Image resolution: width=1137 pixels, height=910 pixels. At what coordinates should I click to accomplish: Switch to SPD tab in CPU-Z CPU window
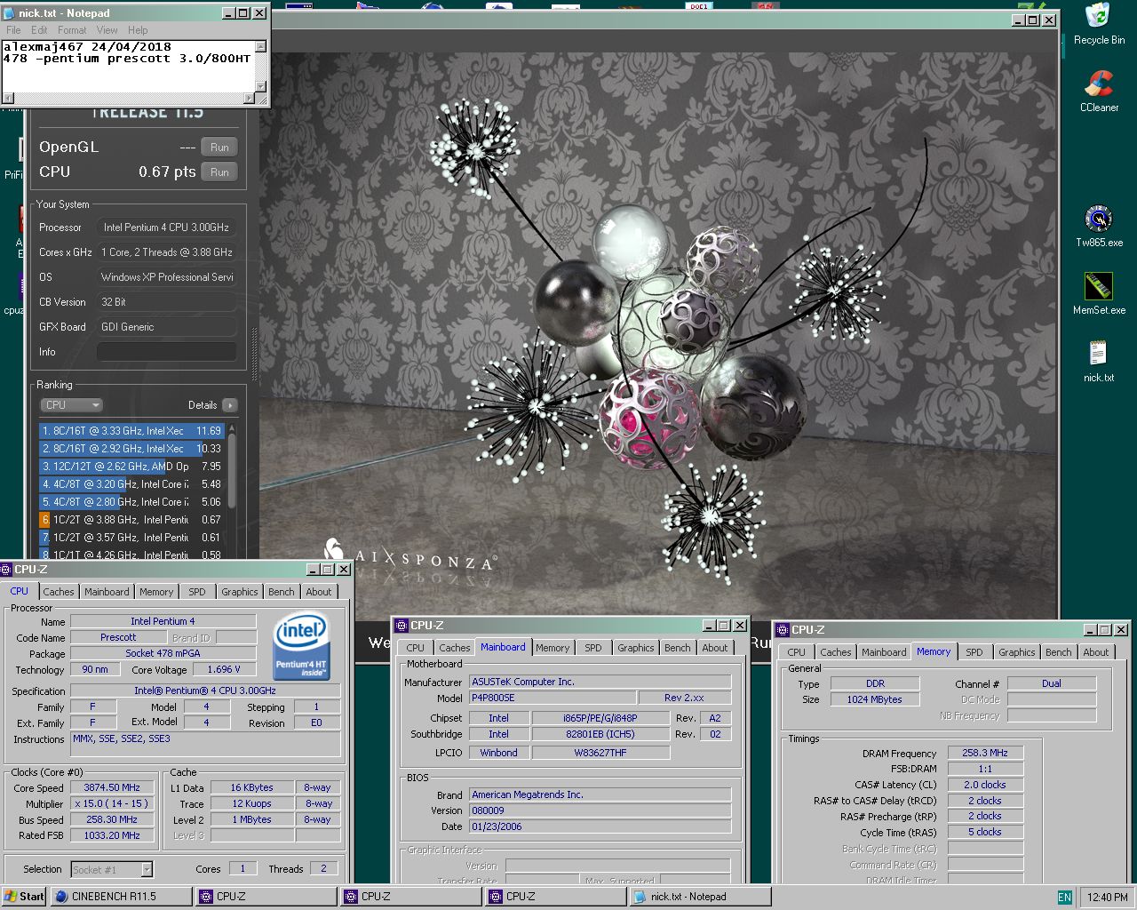[x=197, y=592]
